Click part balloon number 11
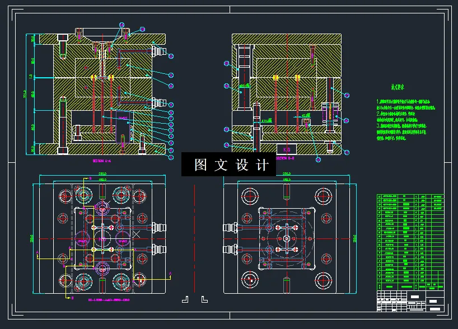This screenshot has width=458, height=329. pos(171,75)
